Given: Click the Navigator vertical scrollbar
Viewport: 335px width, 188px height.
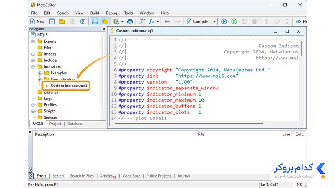Looking at the screenshot, I should 103,74.
